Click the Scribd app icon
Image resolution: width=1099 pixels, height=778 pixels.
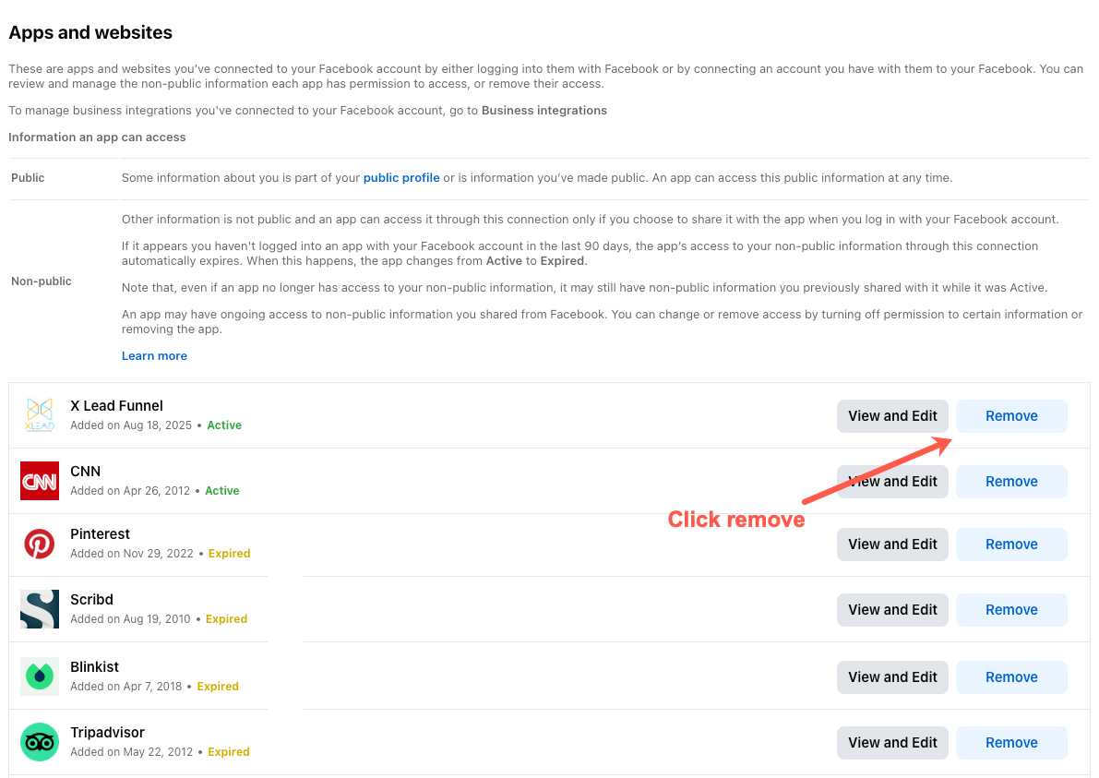pos(40,609)
